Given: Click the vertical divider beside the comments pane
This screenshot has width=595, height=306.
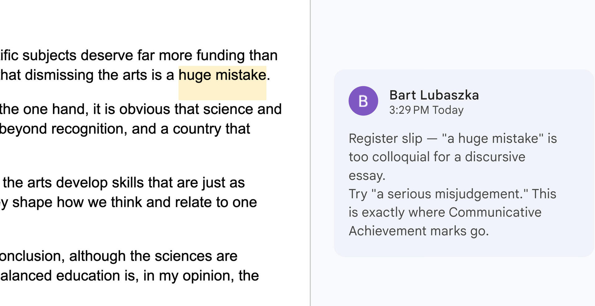Looking at the screenshot, I should coord(310,153).
